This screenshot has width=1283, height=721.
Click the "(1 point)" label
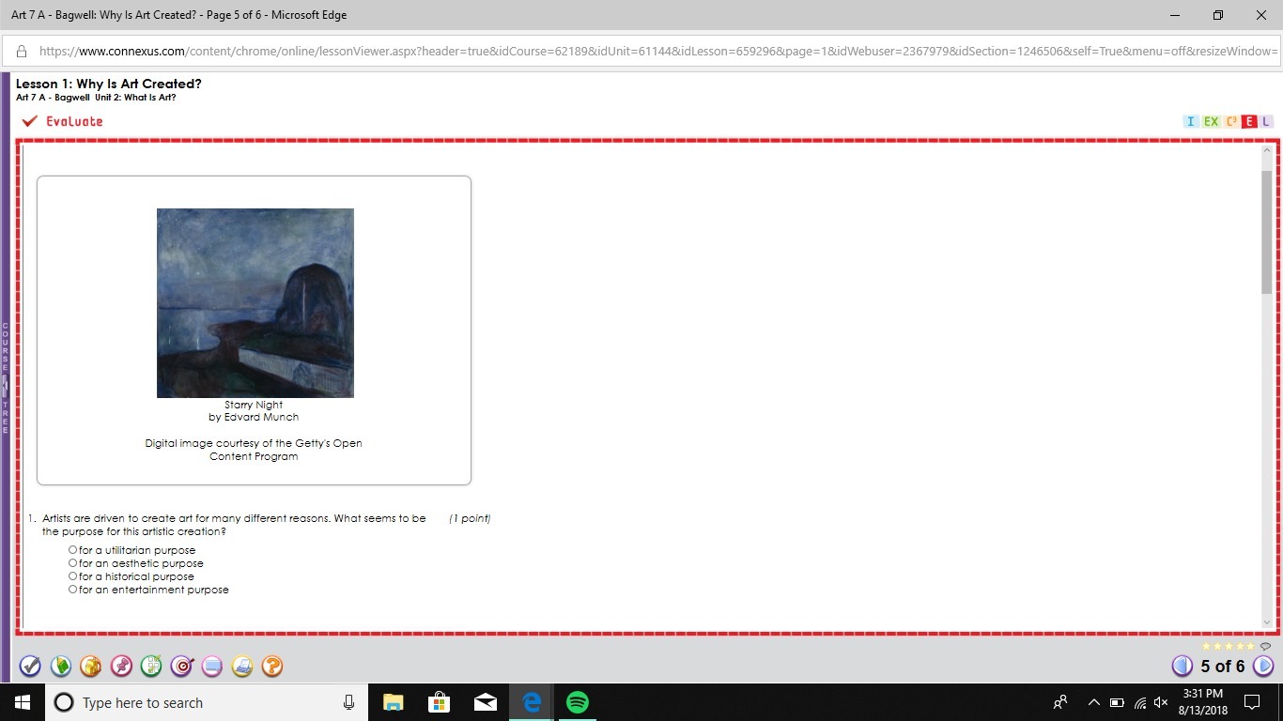(470, 518)
